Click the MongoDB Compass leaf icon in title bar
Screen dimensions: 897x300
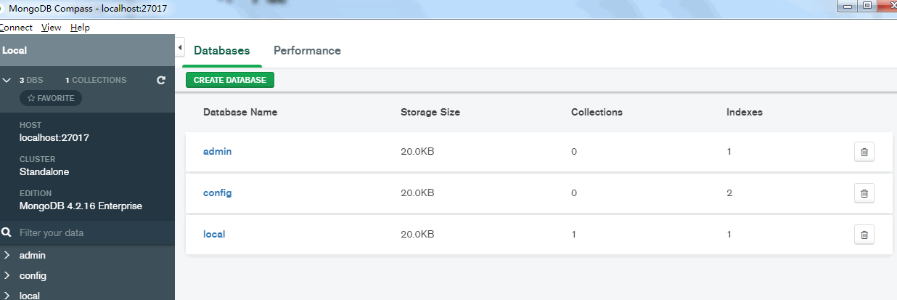tap(2, 9)
